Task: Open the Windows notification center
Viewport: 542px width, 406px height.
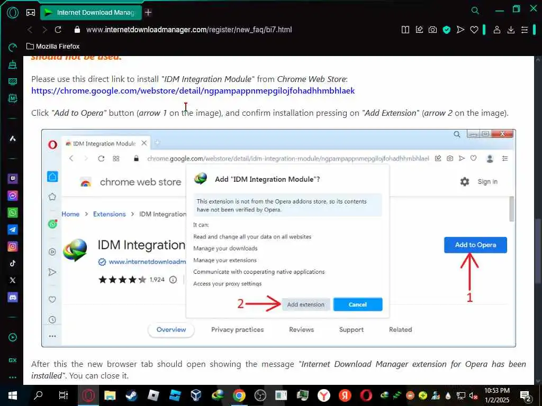Action: [526, 396]
